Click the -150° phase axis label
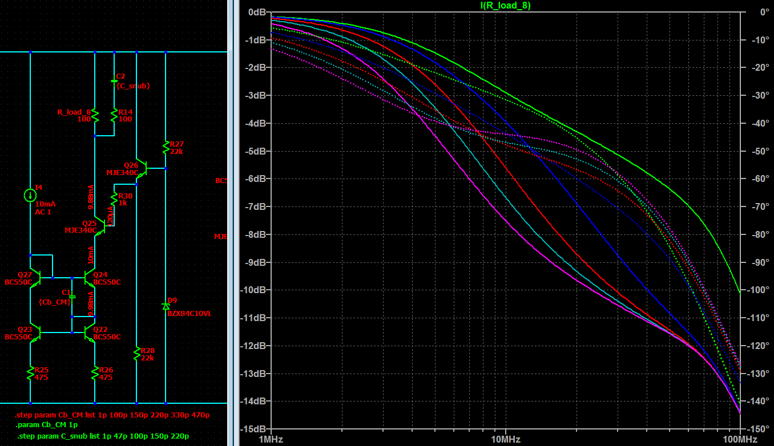Viewport: 774px width, 446px height. click(759, 429)
